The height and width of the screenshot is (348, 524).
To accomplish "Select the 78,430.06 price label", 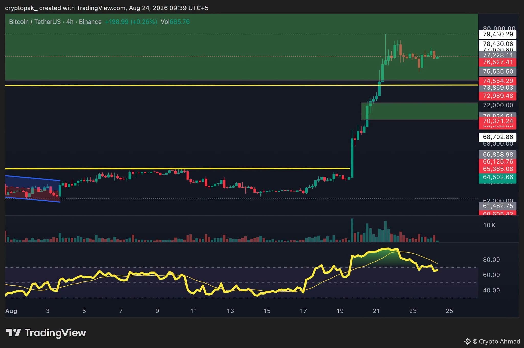I will [x=498, y=44].
